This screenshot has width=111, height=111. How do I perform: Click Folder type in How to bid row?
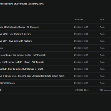102,69
